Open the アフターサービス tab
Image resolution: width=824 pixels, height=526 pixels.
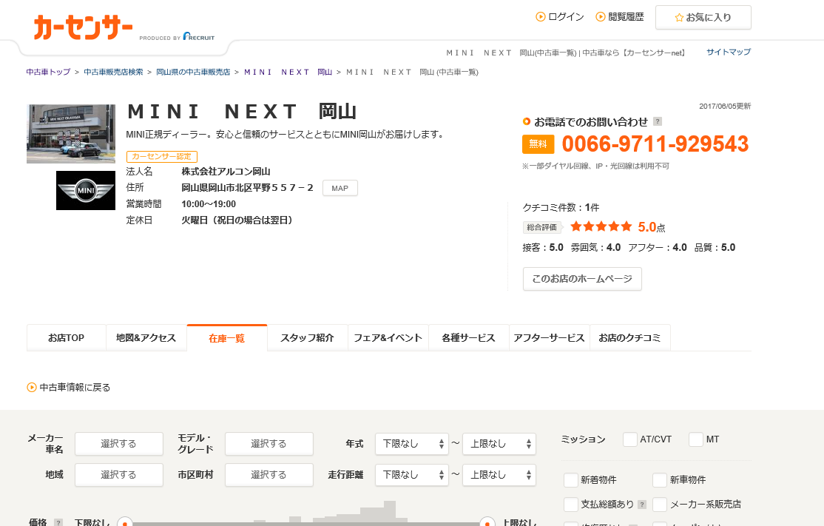pyautogui.click(x=549, y=338)
